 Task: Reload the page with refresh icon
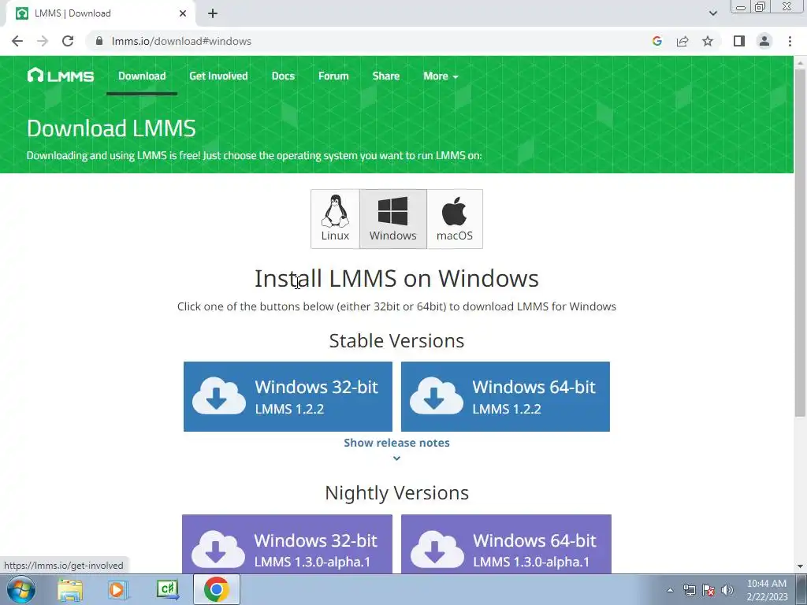68,41
